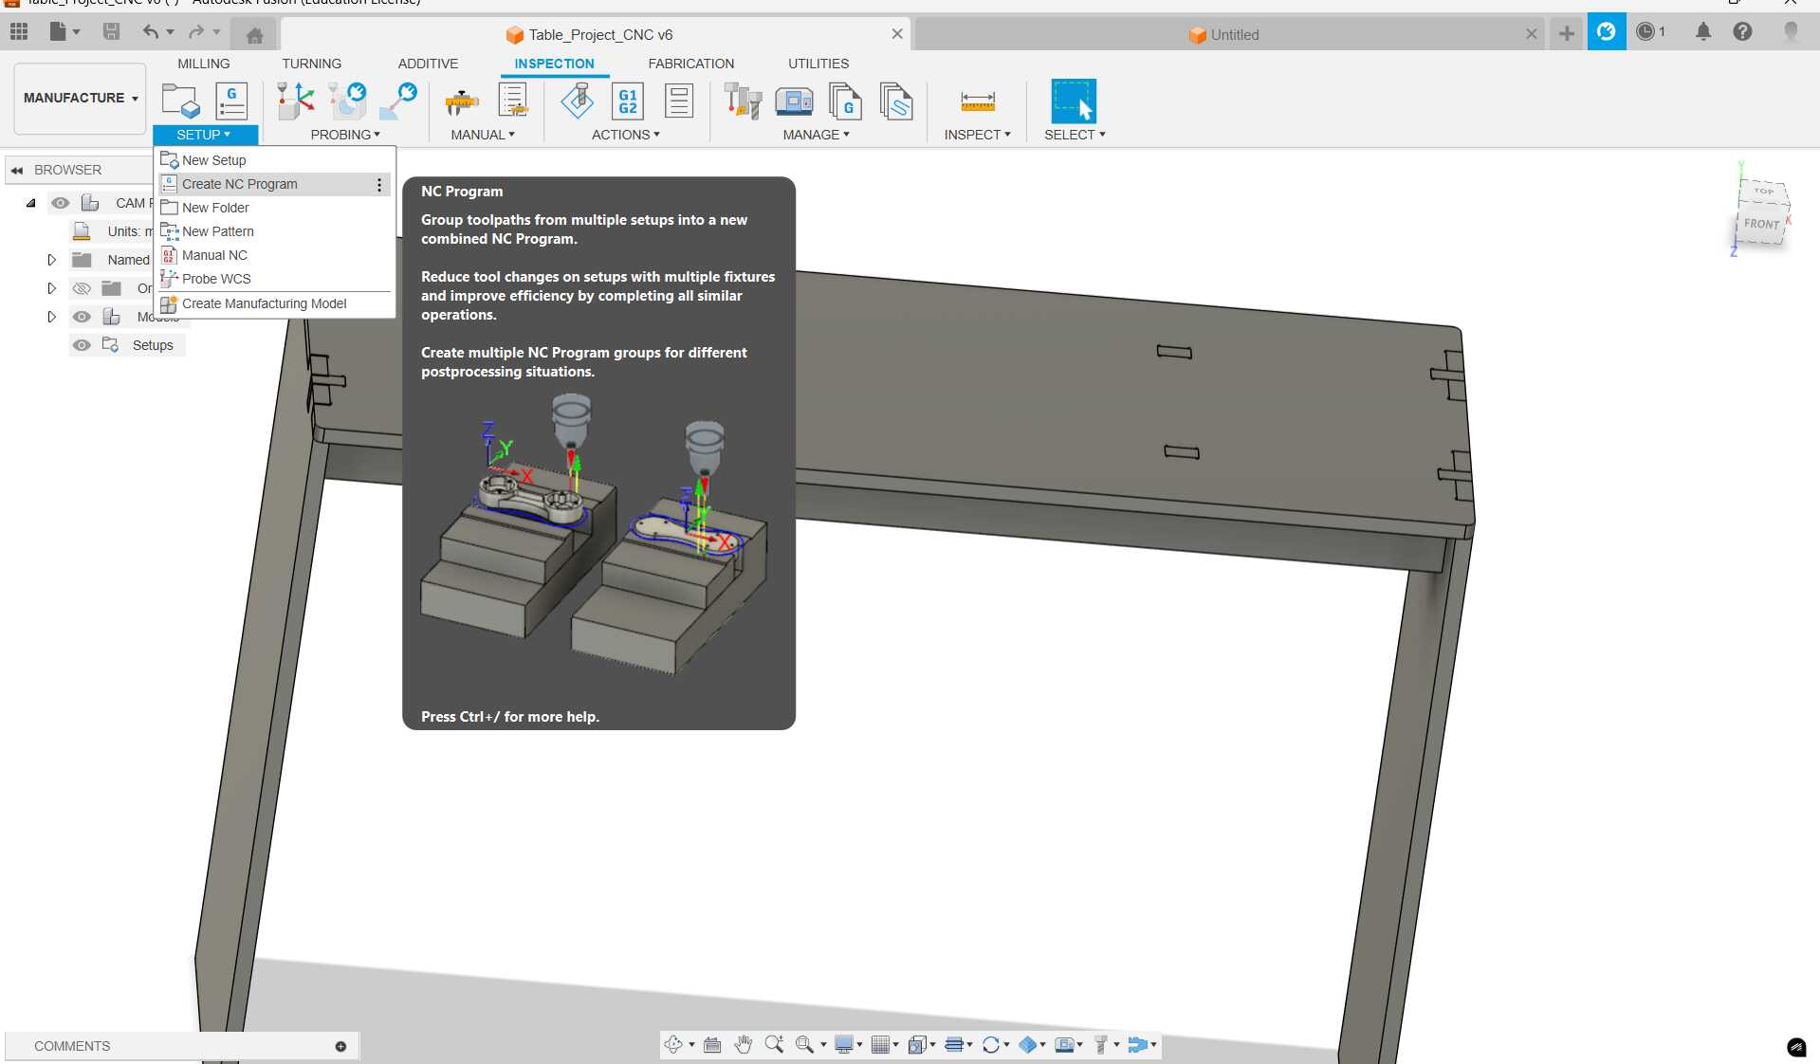The image size is (1820, 1064).
Task: Add a comment with the plus button
Action: [340, 1046]
